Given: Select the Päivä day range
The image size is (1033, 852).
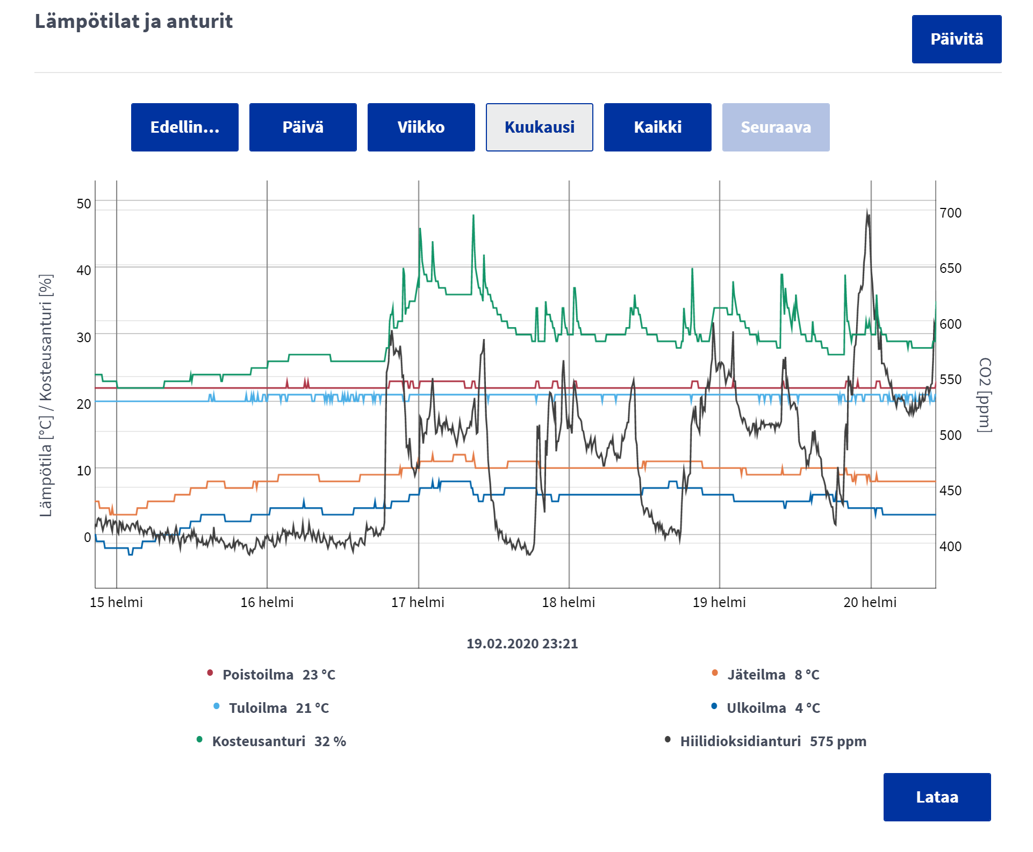Looking at the screenshot, I should pyautogui.click(x=303, y=127).
